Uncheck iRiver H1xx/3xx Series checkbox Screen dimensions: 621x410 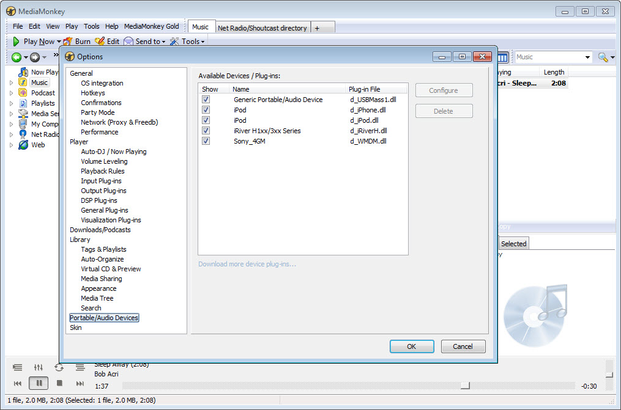click(x=206, y=131)
